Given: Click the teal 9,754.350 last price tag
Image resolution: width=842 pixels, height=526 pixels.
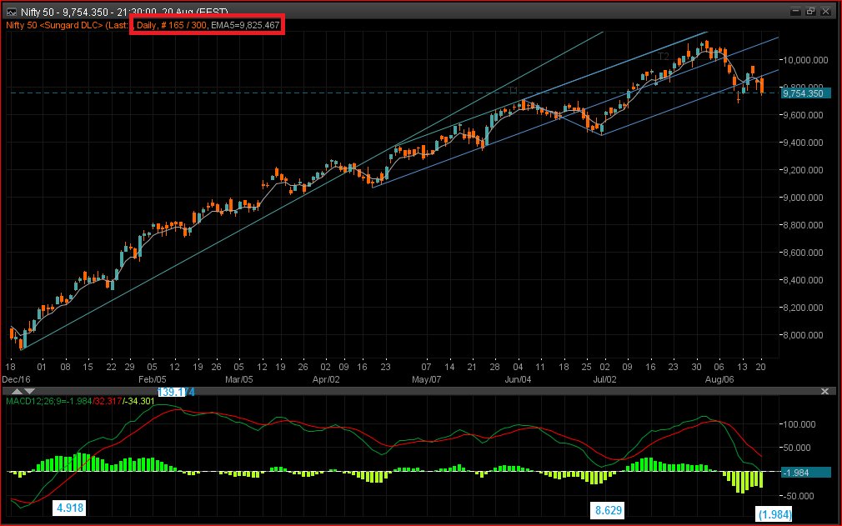Looking at the screenshot, I should click(805, 93).
